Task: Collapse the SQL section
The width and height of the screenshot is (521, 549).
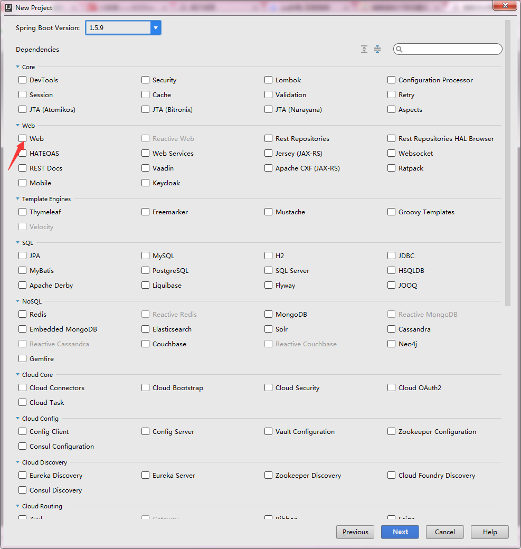Action: click(x=17, y=242)
